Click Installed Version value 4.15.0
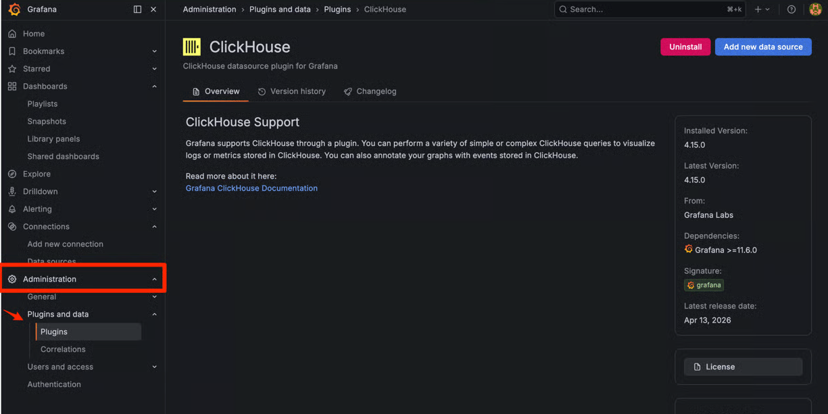Screen dimensions: 828x414 tap(694, 145)
